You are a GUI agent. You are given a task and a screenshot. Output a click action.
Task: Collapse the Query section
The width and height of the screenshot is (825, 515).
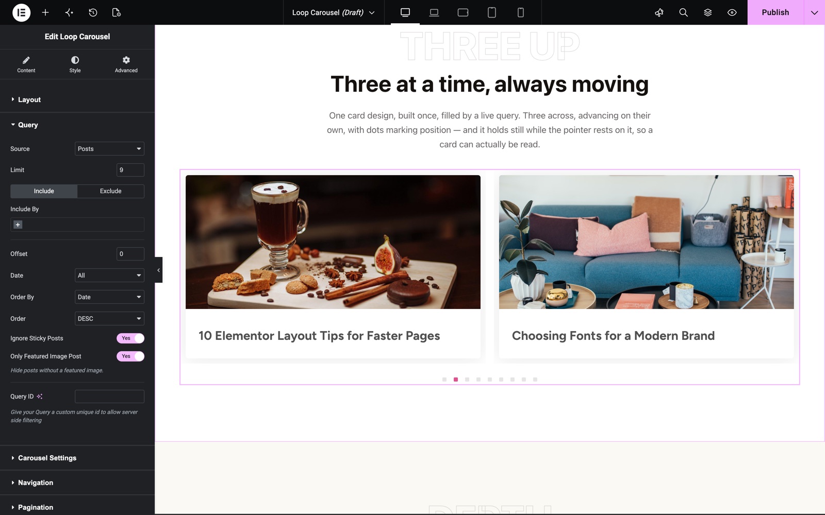pyautogui.click(x=77, y=125)
